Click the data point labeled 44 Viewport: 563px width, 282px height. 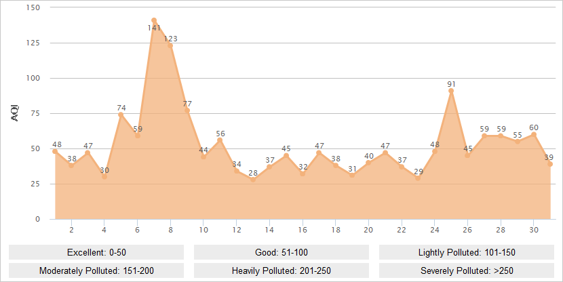pos(203,157)
